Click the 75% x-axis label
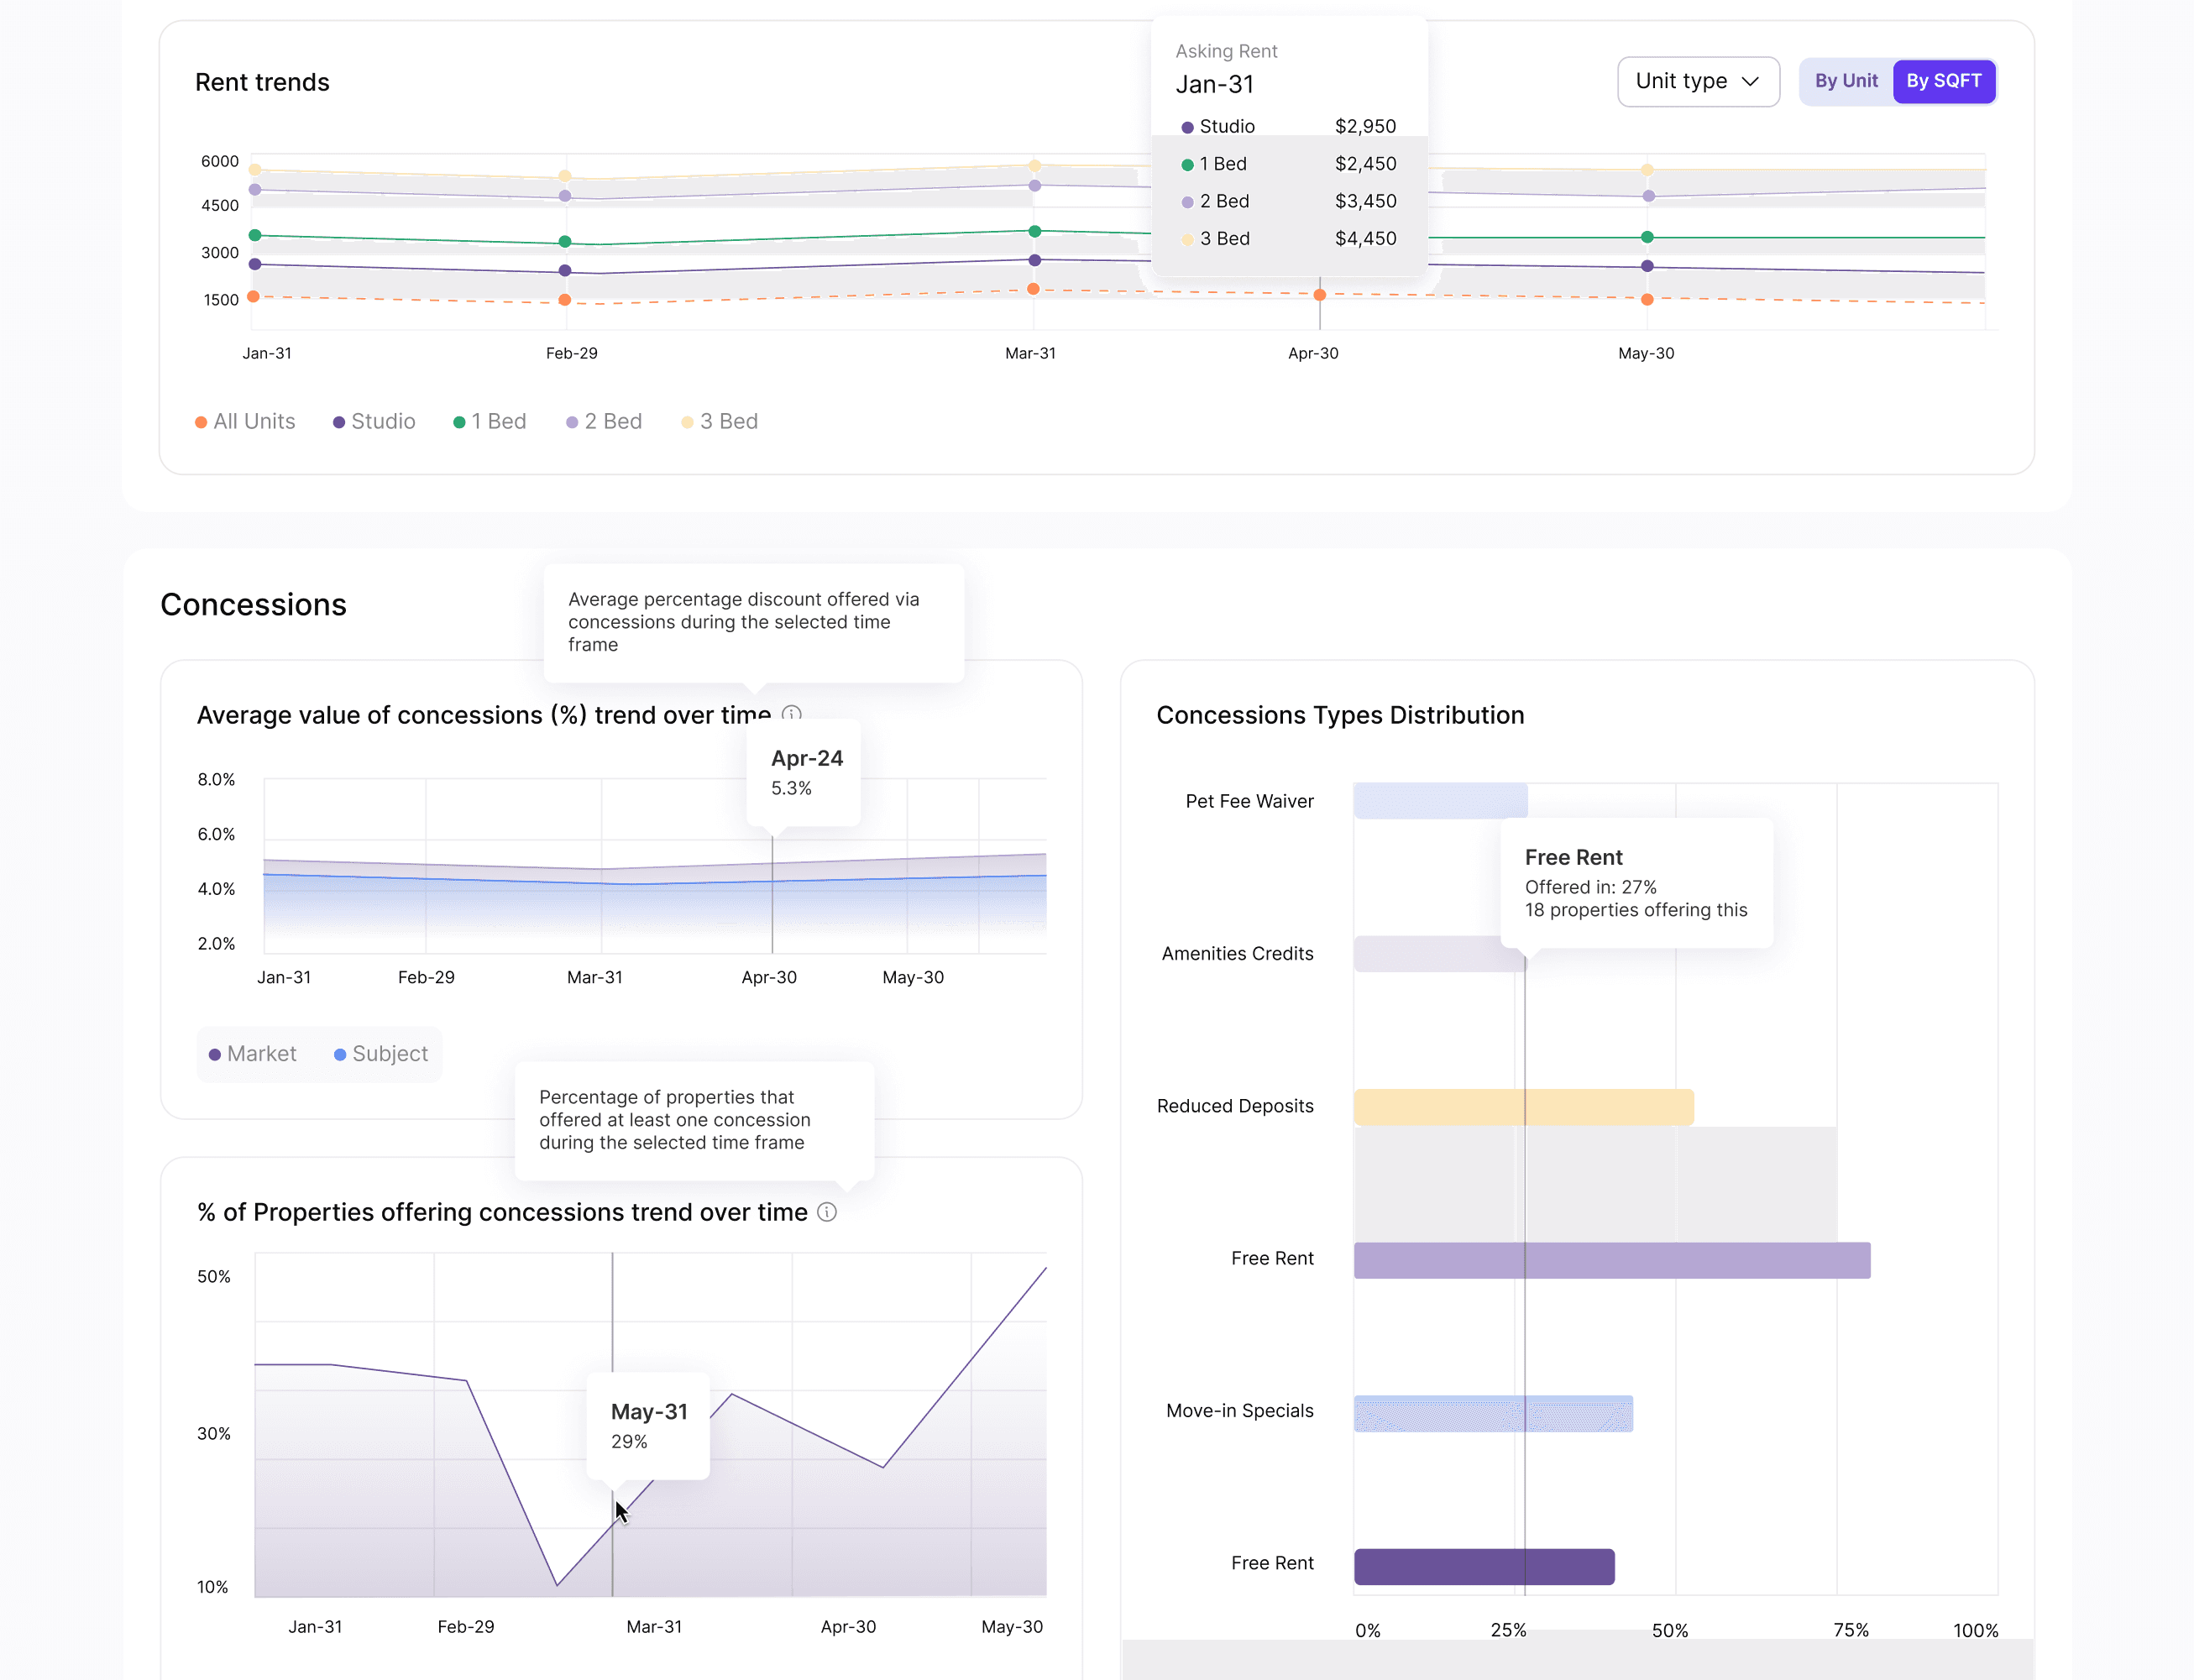Viewport: 2194px width, 1680px height. pos(1850,1631)
